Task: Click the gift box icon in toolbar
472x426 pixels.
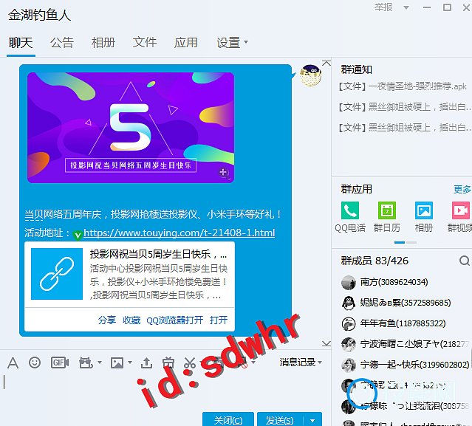Action: [x=168, y=363]
